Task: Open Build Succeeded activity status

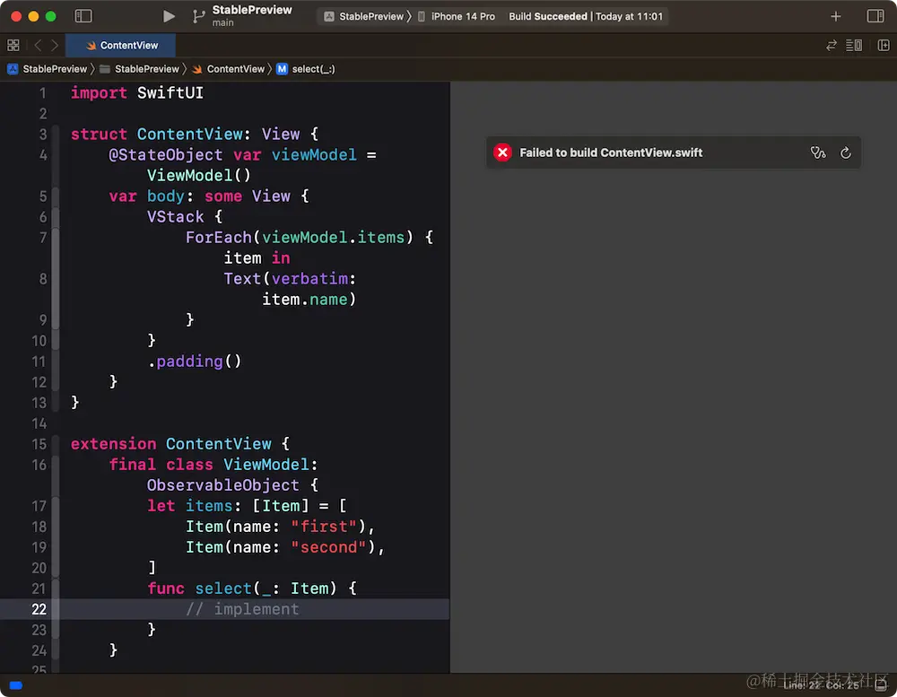Action: point(586,16)
